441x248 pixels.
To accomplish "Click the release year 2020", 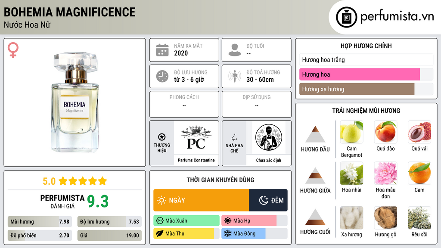I will [x=181, y=53].
